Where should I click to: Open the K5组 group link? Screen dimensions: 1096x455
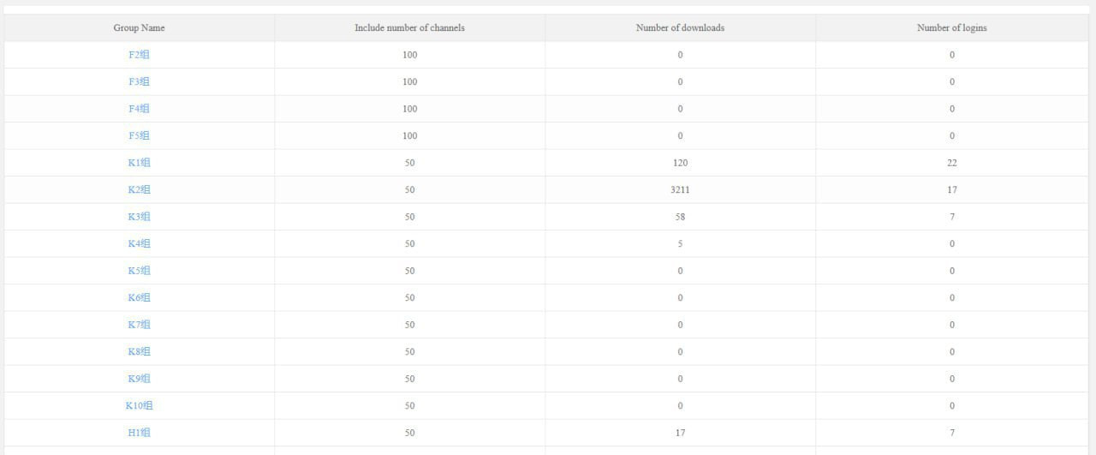(x=139, y=271)
